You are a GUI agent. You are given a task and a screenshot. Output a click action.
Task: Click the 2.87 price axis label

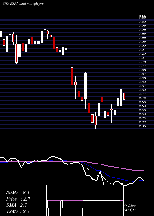click(142, 86)
